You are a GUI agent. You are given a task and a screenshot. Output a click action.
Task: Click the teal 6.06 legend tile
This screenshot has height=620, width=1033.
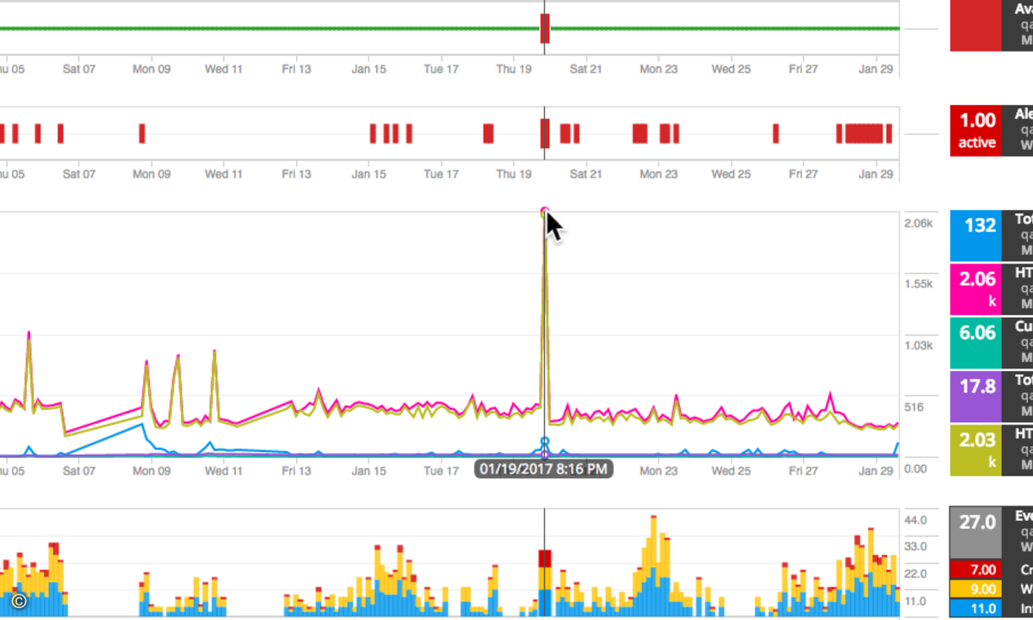pyautogui.click(x=975, y=343)
